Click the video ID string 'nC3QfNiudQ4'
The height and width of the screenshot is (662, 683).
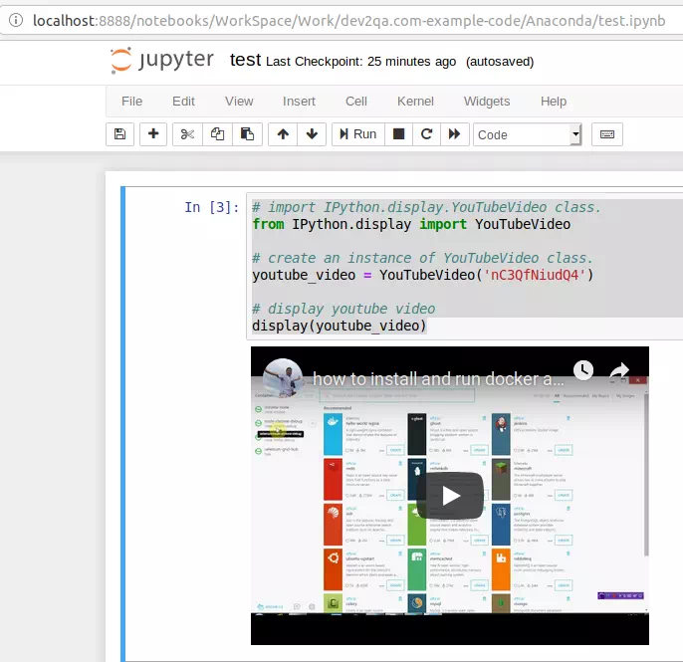coord(538,275)
